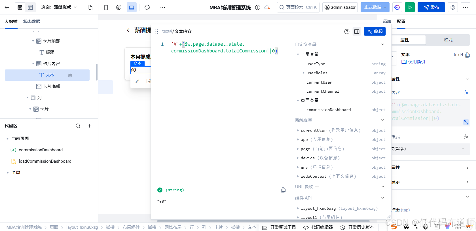Open the three-dot more menu in toolbar

(162, 7)
